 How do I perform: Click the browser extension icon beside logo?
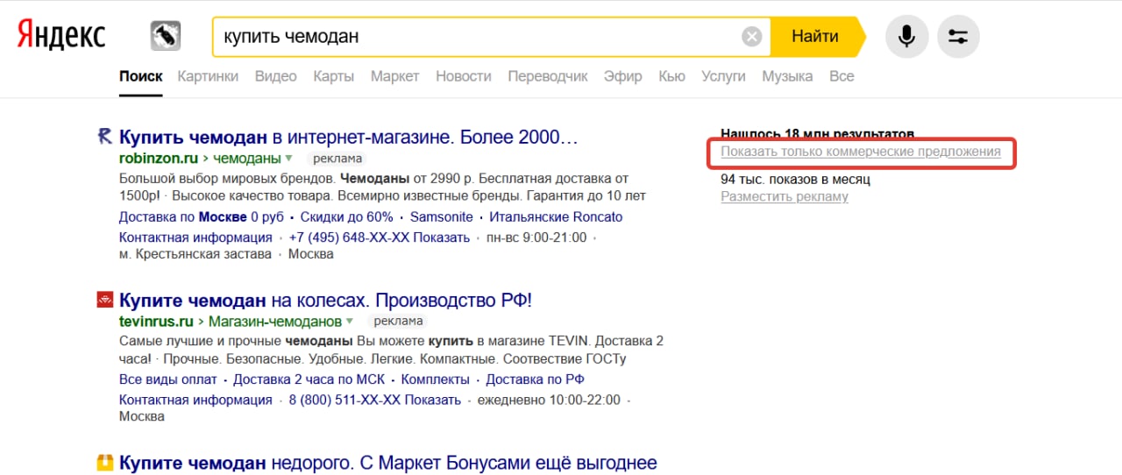165,36
